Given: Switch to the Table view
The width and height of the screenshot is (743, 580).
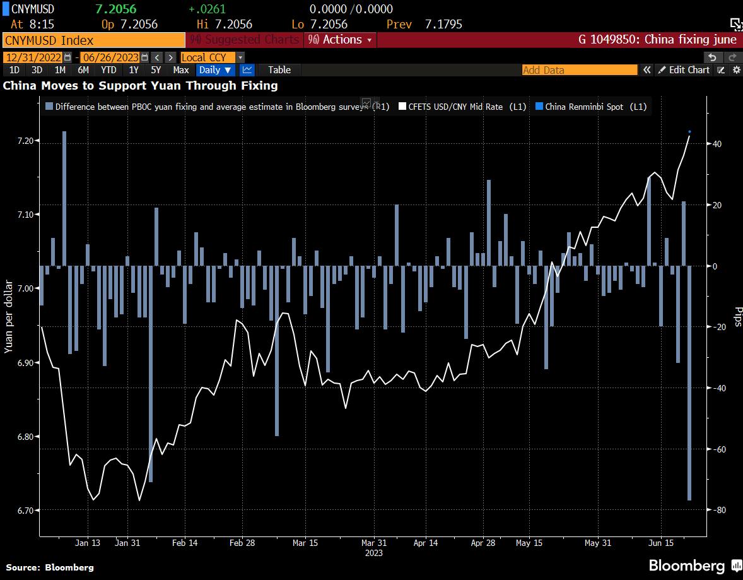Looking at the screenshot, I should [279, 70].
